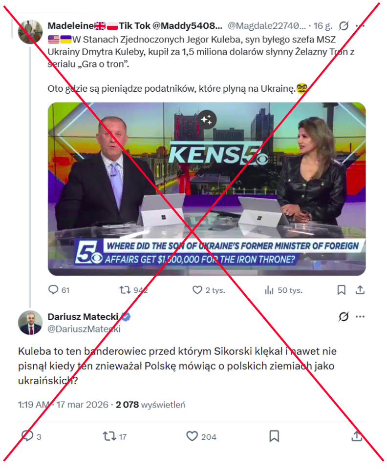
Task: Open more options on Dariusz Matecki's post
Action: pyautogui.click(x=360, y=317)
